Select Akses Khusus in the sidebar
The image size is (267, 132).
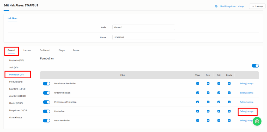tap(16, 117)
